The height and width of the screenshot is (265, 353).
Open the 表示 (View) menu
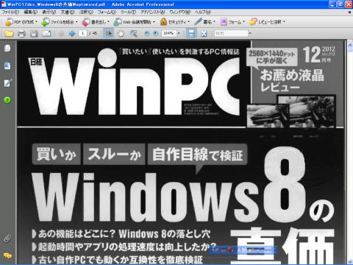coord(49,12)
